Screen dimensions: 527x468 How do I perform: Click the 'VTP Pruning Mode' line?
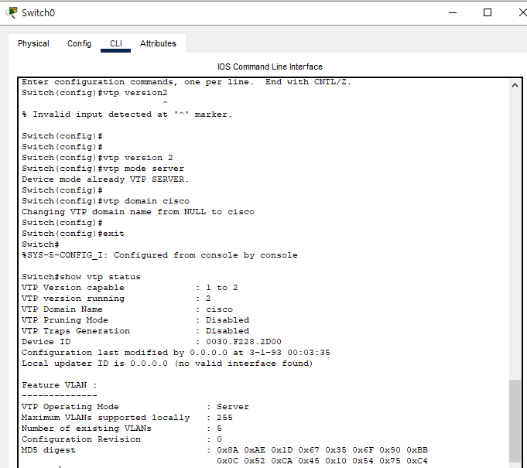(x=135, y=319)
